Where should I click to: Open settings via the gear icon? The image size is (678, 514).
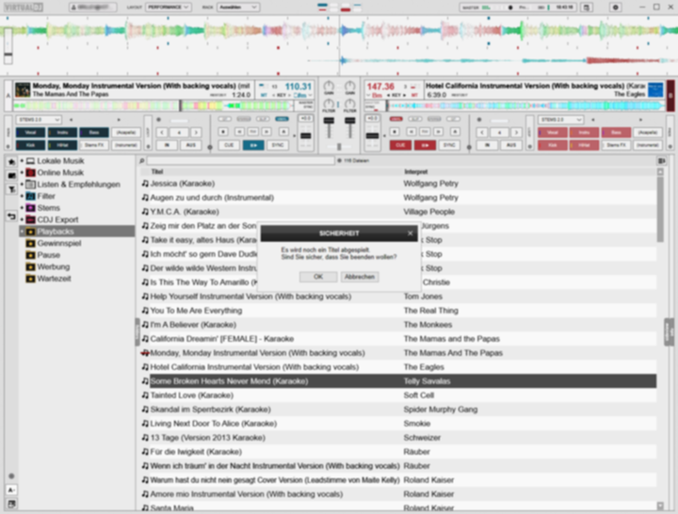(615, 8)
